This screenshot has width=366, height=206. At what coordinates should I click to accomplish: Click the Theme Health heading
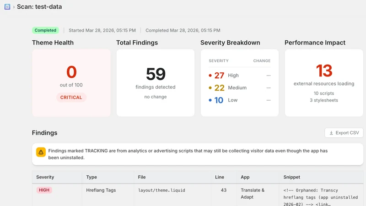[x=53, y=43]
